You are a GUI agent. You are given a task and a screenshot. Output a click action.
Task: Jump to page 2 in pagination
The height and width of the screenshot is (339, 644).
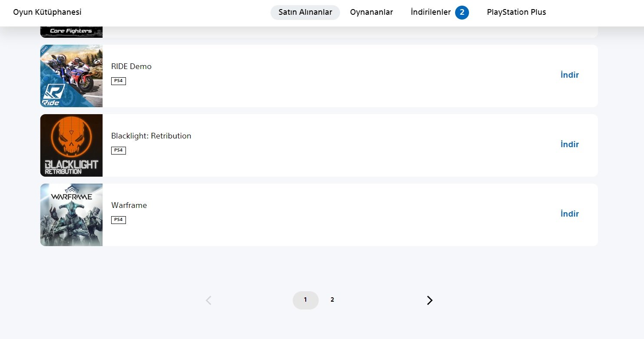click(x=332, y=300)
